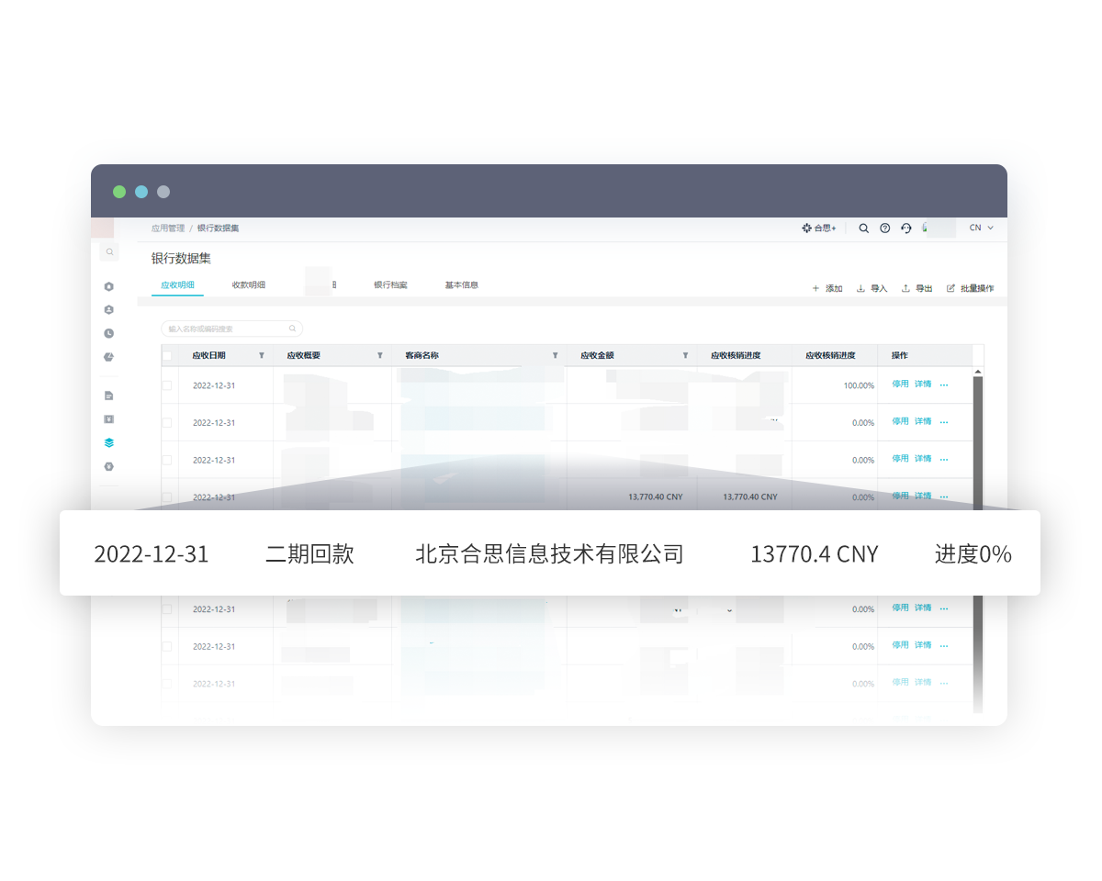1102x881 pixels.
Task: Select the clock icon in the sidebar
Action: click(x=109, y=333)
